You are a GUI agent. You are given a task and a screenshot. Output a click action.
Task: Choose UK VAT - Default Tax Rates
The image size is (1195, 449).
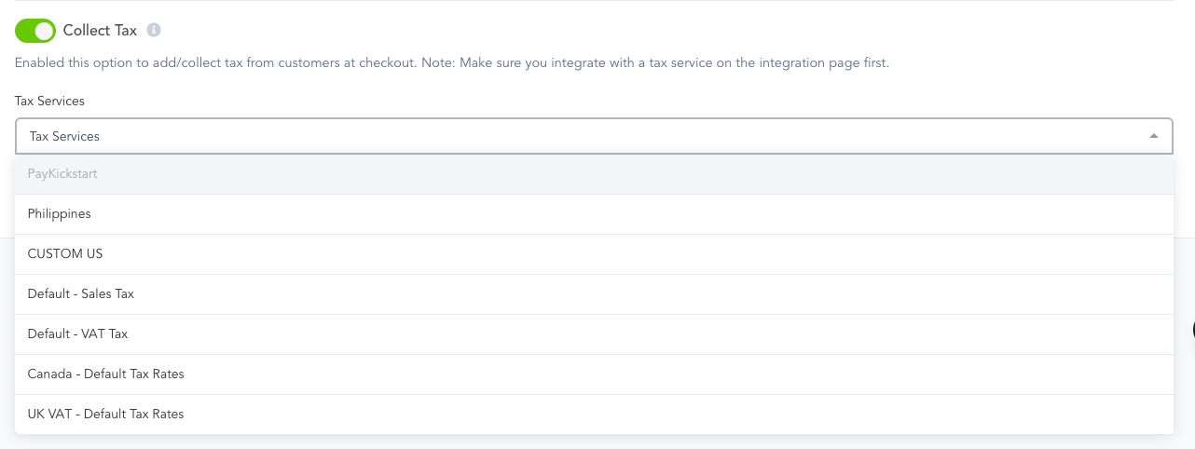click(x=594, y=415)
